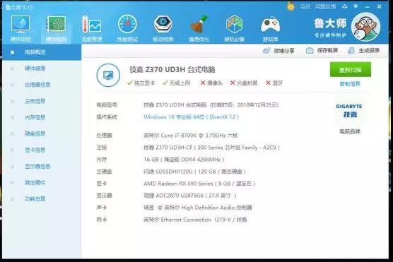
Task: Open the Windows 10 专业版 64位 link
Action: pyautogui.click(x=191, y=117)
